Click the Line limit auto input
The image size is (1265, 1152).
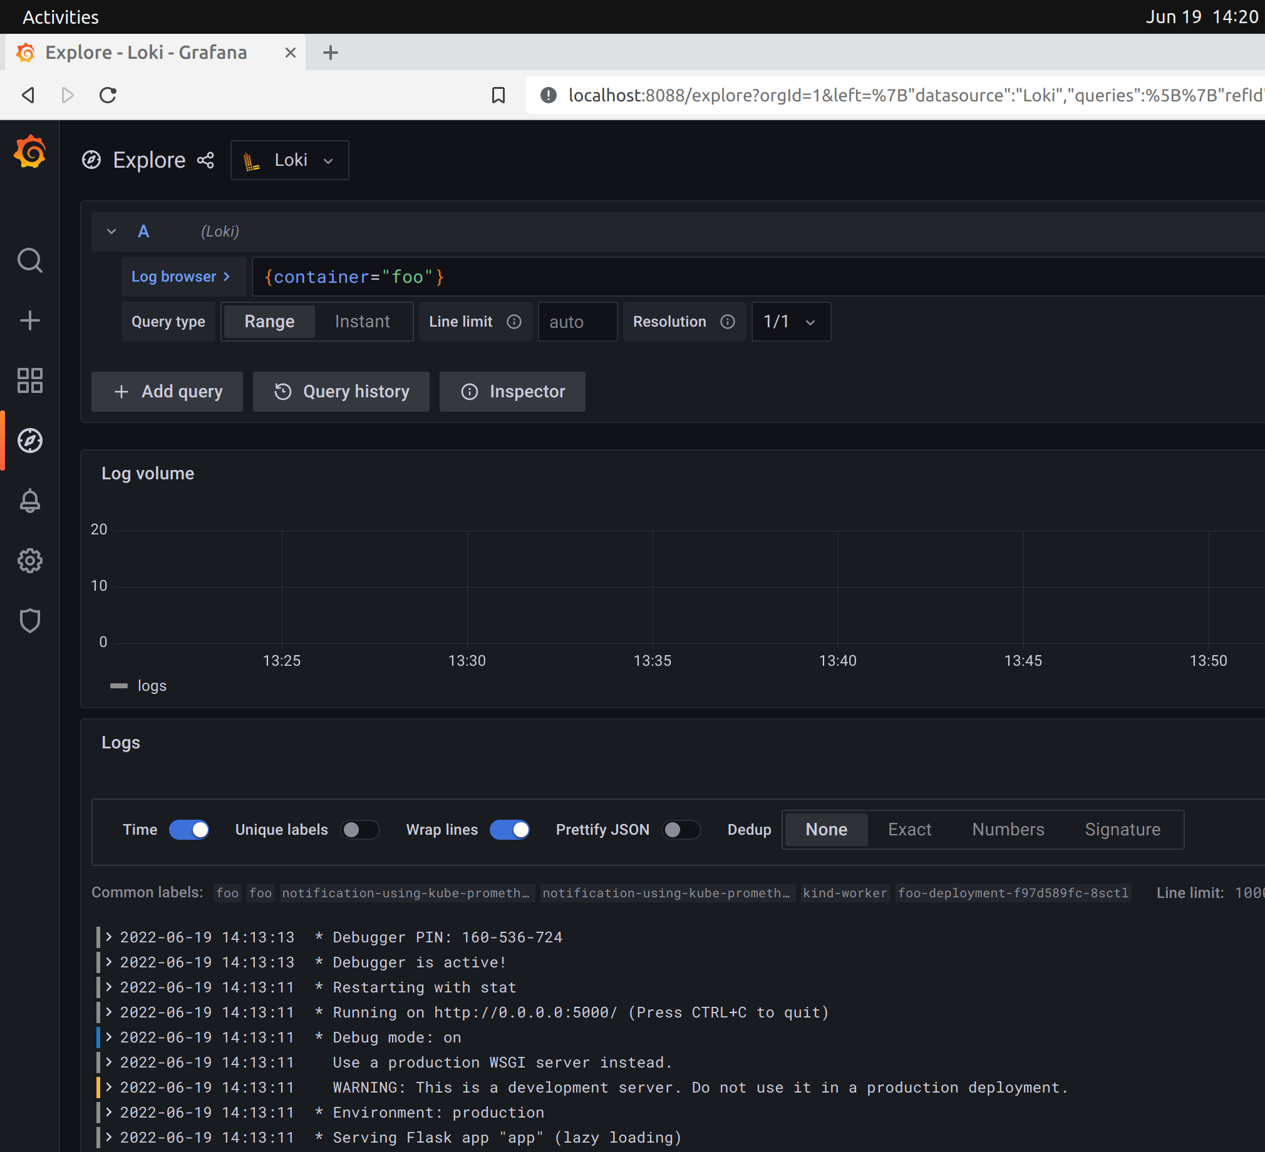(577, 322)
